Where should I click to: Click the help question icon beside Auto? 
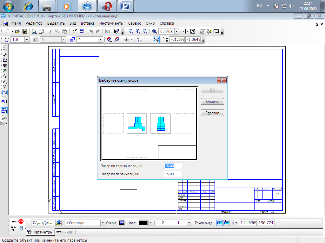21,228
